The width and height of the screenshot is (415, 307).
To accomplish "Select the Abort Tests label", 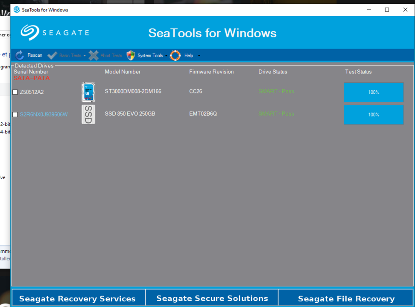I will (x=111, y=55).
